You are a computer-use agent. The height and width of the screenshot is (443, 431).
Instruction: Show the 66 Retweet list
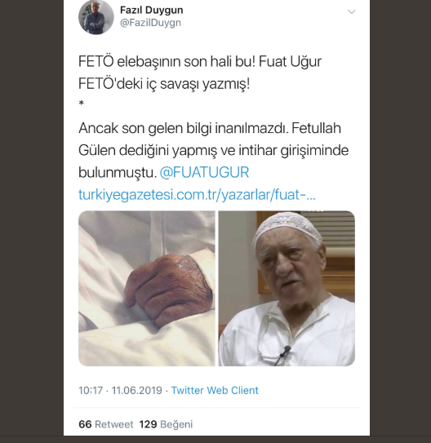click(x=105, y=424)
